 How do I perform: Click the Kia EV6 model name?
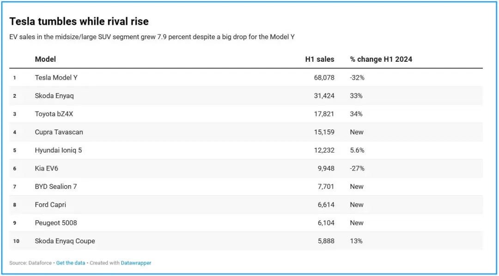click(x=46, y=169)
